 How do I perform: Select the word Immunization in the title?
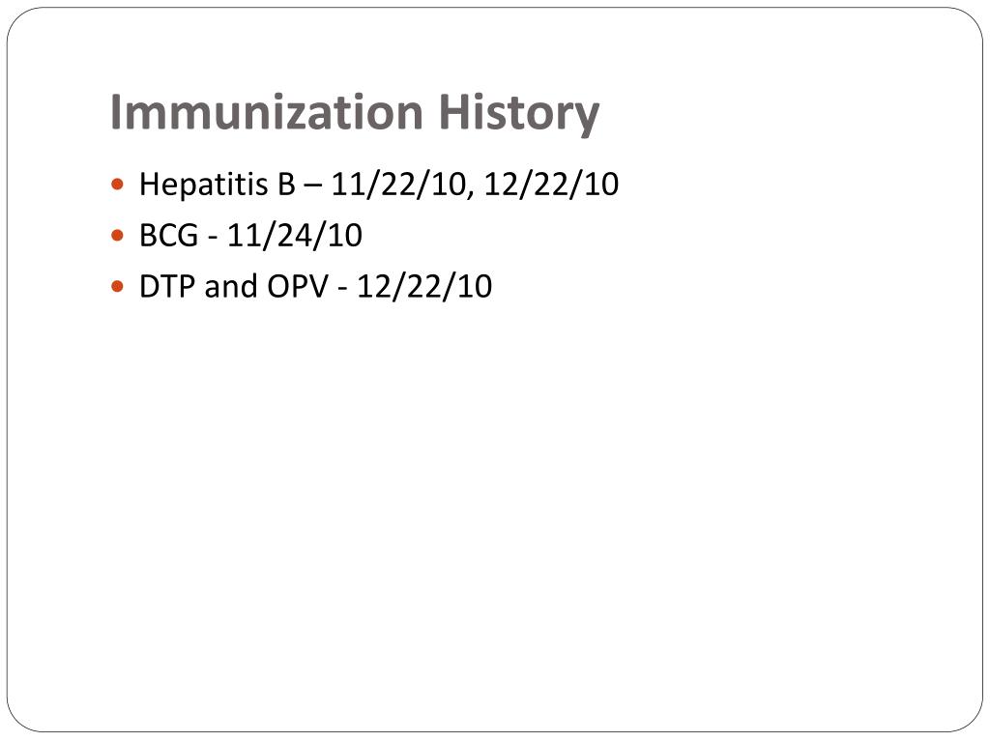coord(267,112)
